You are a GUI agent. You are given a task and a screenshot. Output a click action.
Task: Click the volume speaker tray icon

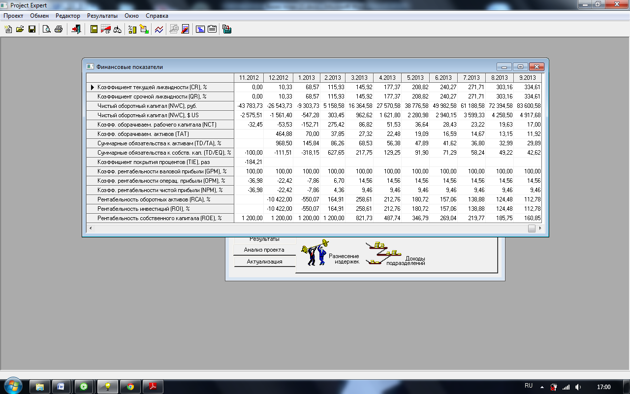pyautogui.click(x=578, y=387)
